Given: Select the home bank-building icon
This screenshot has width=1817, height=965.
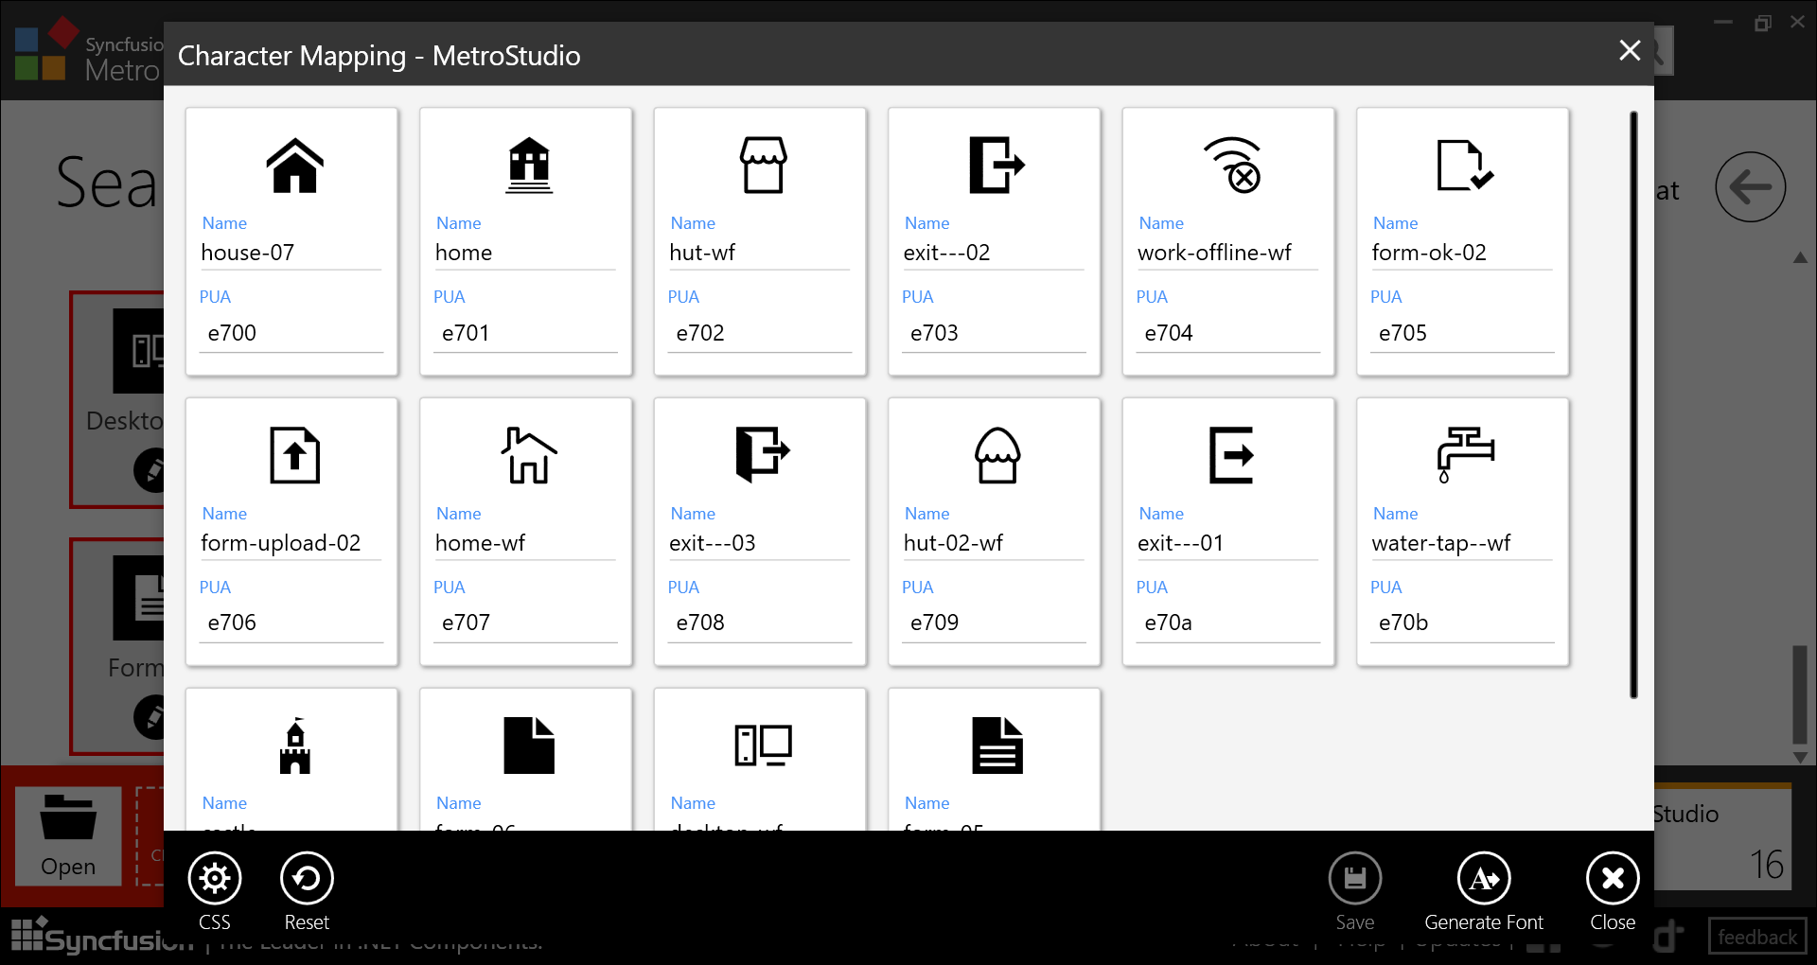Looking at the screenshot, I should point(528,166).
